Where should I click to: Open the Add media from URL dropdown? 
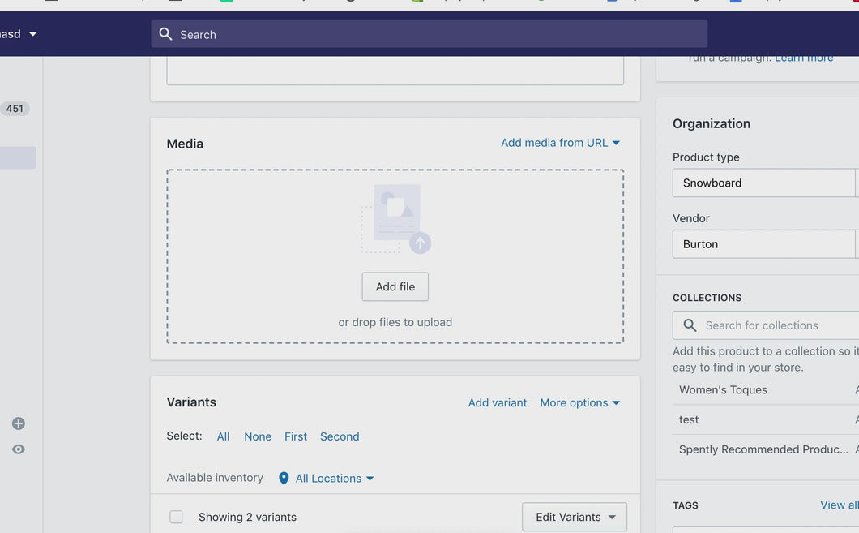(560, 143)
